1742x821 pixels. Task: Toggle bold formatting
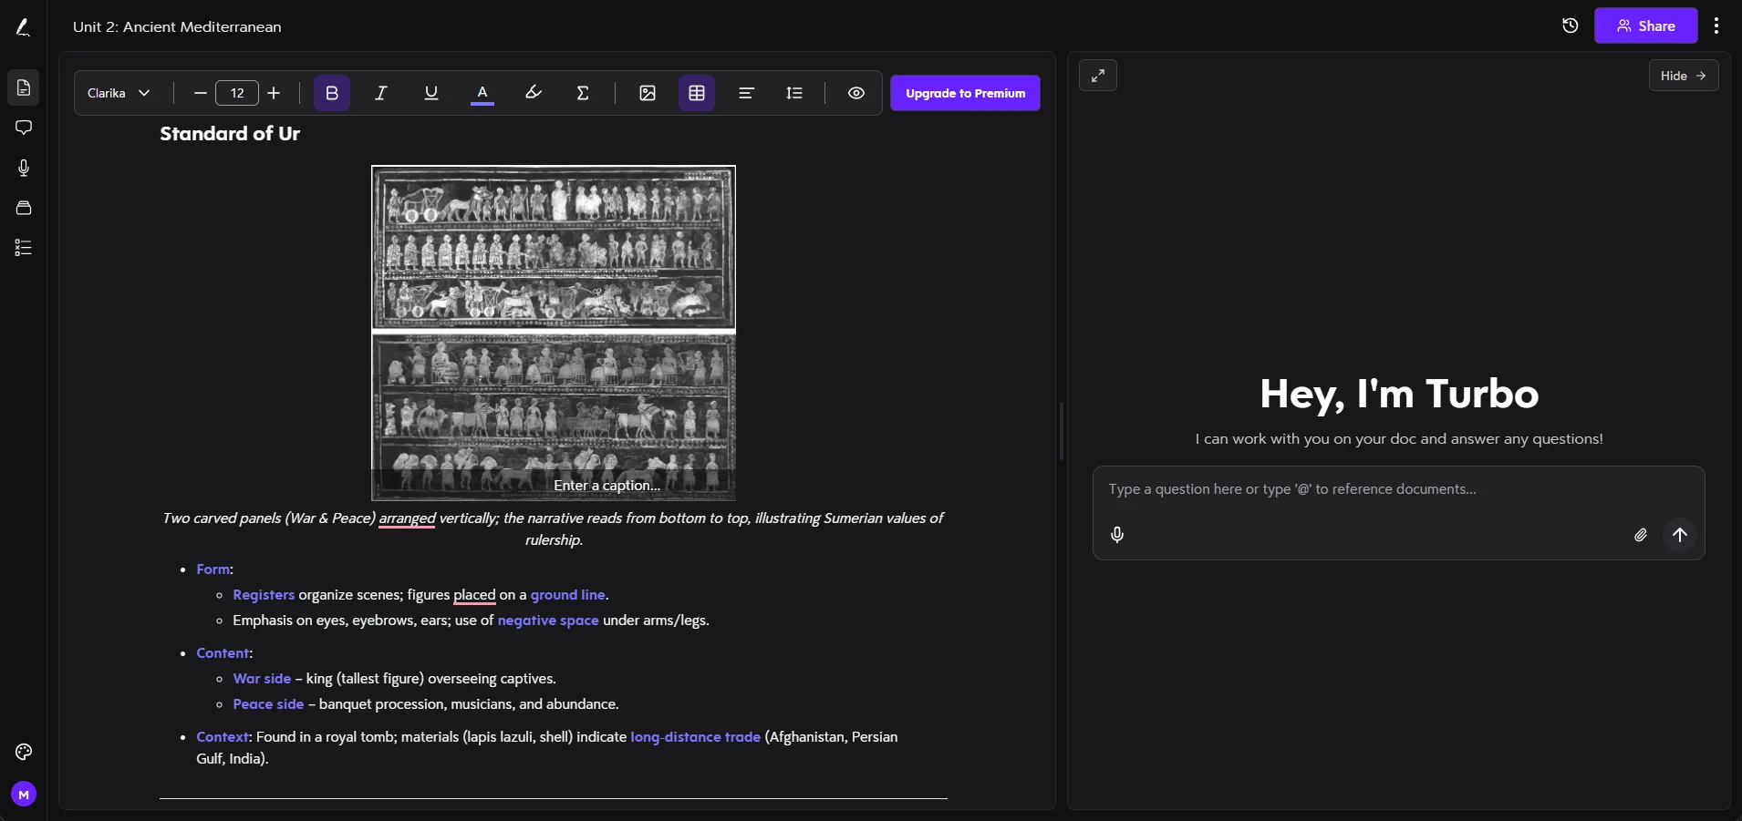click(332, 93)
